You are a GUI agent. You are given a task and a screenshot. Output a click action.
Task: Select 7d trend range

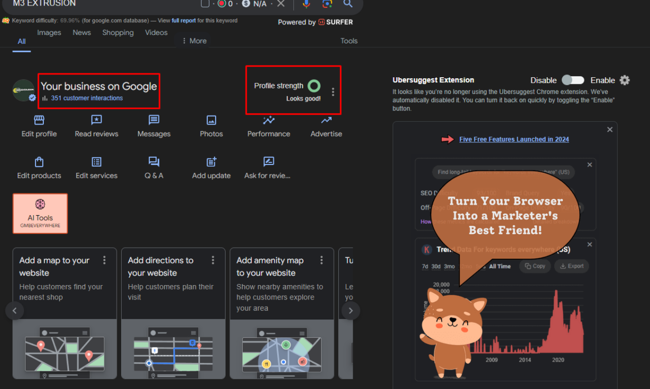(x=425, y=267)
